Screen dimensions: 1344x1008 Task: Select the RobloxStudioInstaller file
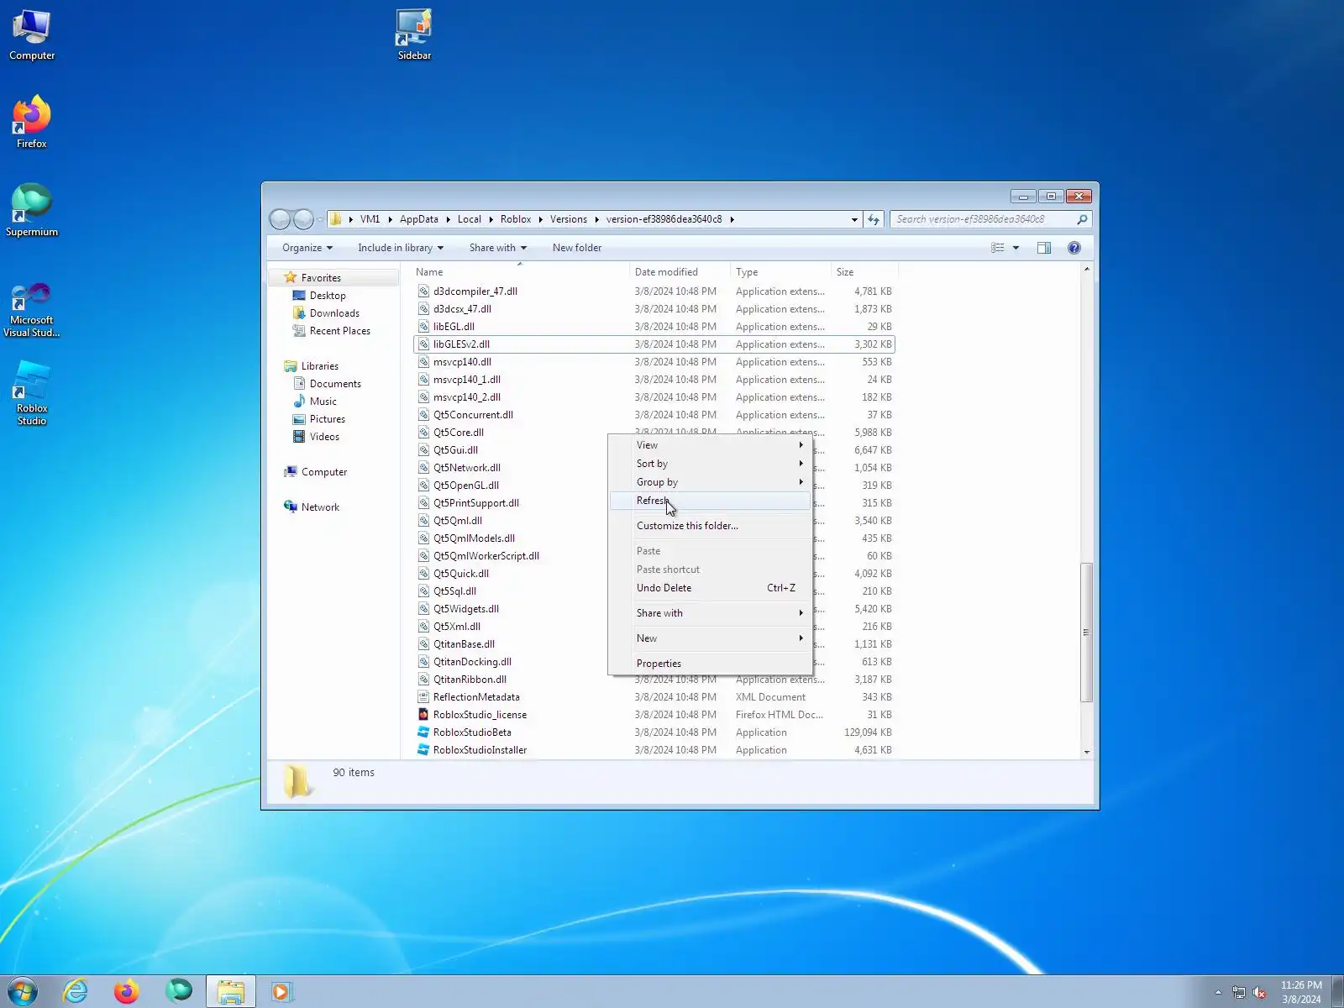(x=654, y=750)
